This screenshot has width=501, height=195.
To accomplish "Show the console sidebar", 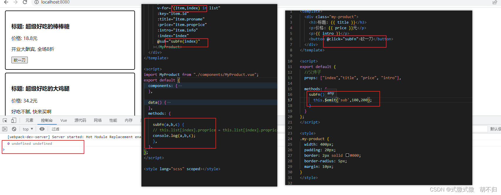I will (x=5, y=129).
